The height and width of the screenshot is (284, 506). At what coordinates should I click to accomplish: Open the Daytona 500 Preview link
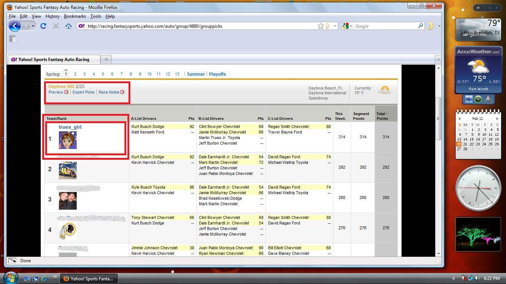(56, 92)
